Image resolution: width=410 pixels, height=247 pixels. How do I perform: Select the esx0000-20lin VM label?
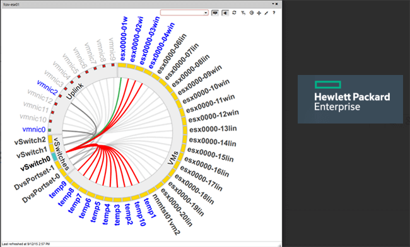pyautogui.click(x=176, y=207)
